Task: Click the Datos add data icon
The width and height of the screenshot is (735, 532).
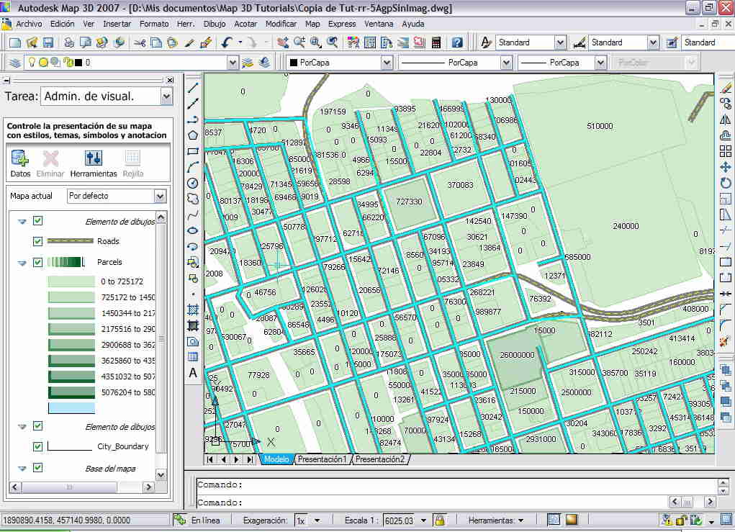Action: point(20,158)
